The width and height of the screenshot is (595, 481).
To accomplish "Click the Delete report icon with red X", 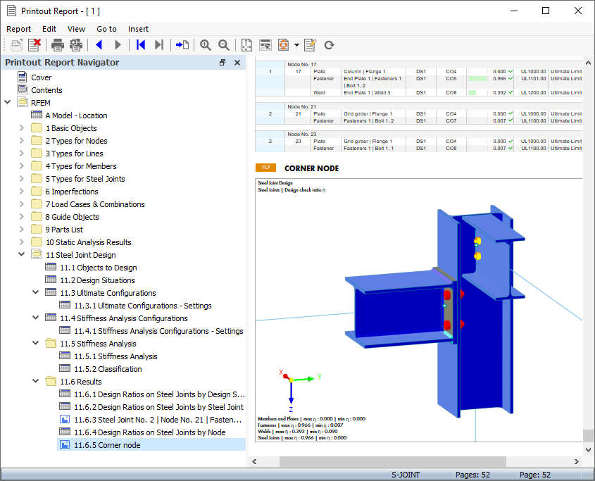I will [35, 45].
